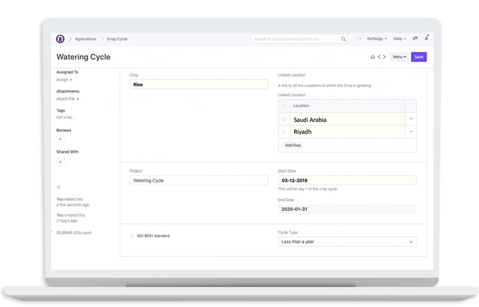Open the notifications bell icon
The height and width of the screenshot is (307, 479).
pyautogui.click(x=426, y=38)
